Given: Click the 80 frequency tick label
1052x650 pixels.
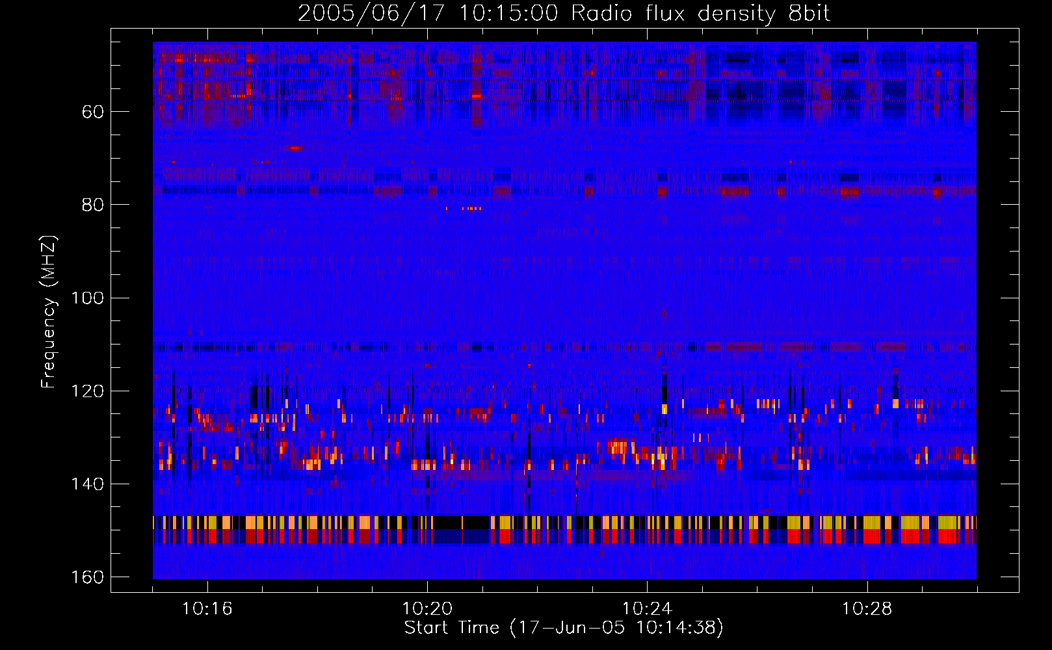Looking at the screenshot, I should tap(93, 205).
